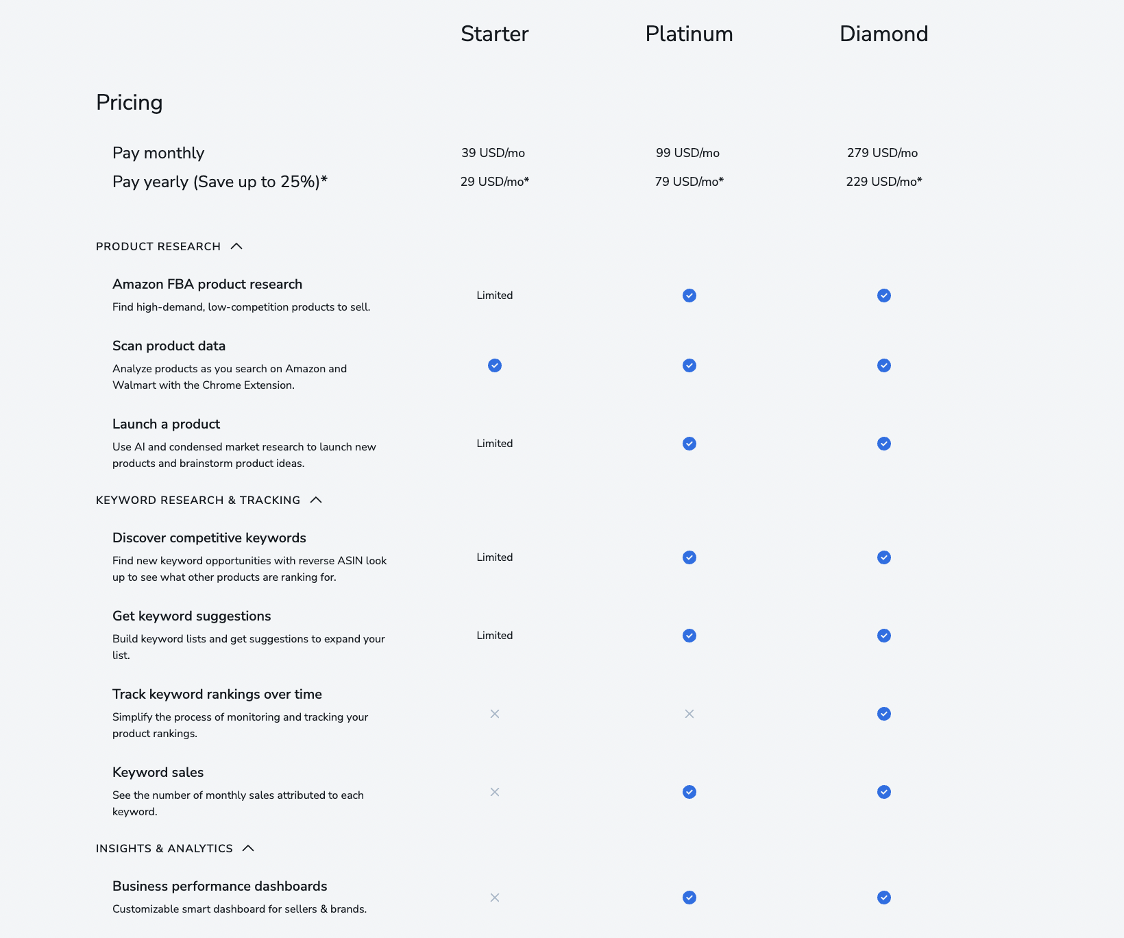Click the Platinum plan heading
1124x938 pixels.
click(x=689, y=34)
